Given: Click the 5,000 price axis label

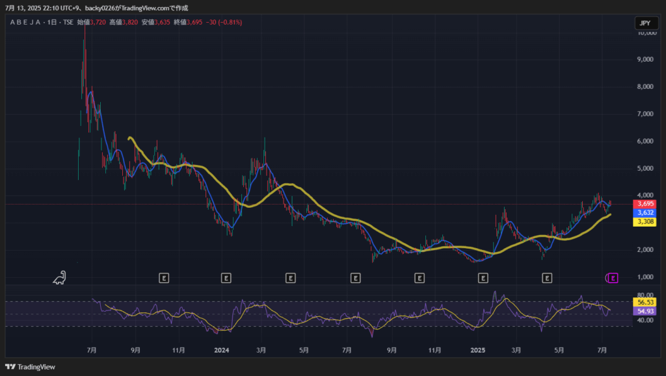Looking at the screenshot, I should point(645,168).
